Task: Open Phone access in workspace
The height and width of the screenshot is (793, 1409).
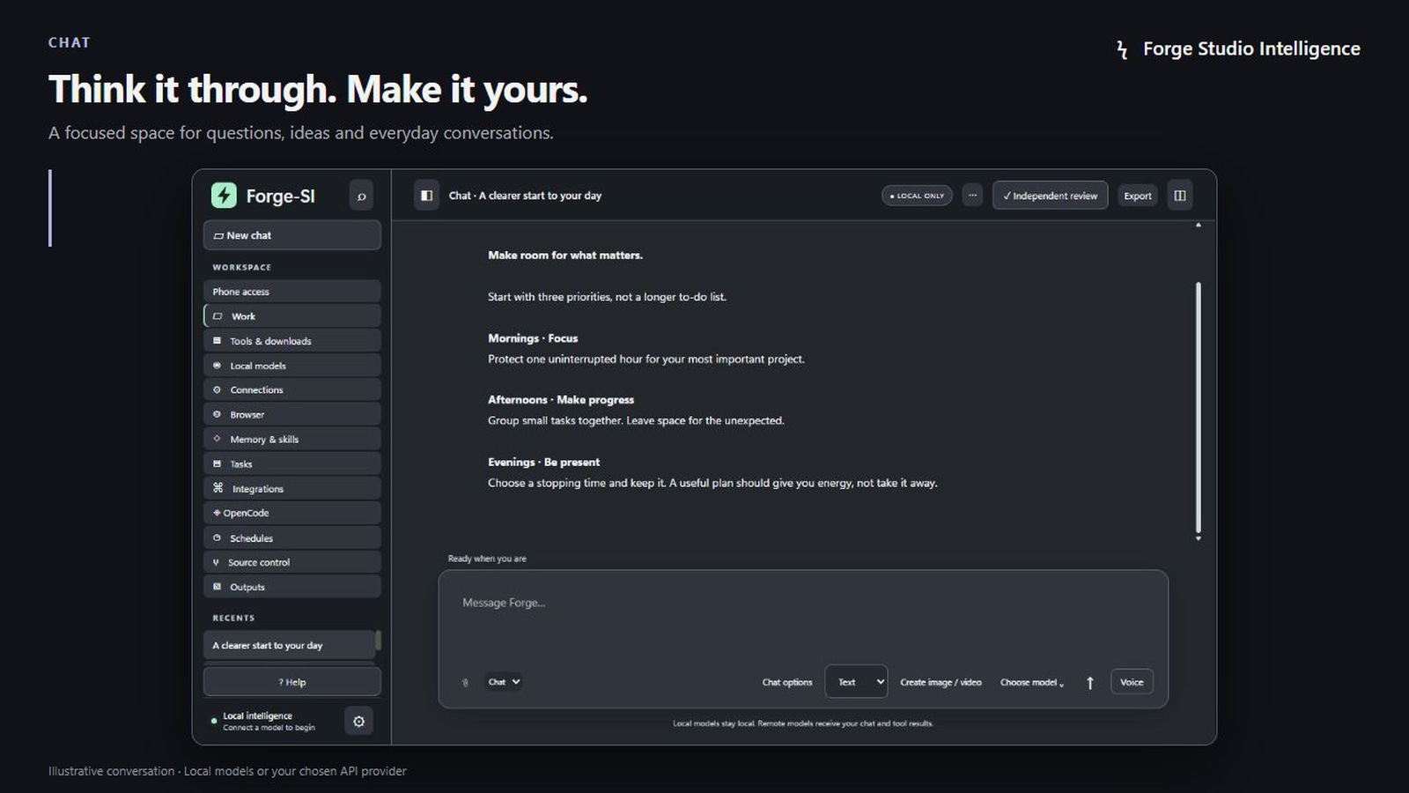Action: click(292, 292)
